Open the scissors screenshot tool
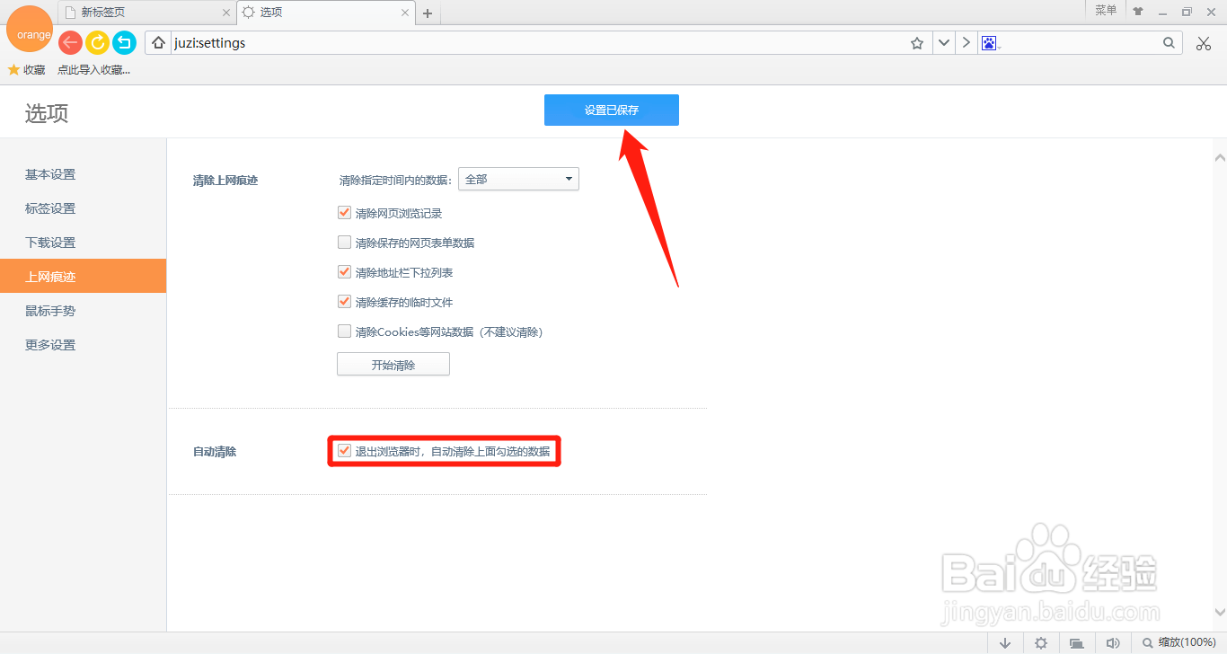 (x=1204, y=43)
